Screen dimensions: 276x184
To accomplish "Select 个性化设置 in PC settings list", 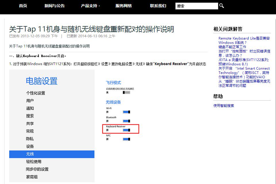I will click(x=36, y=93).
